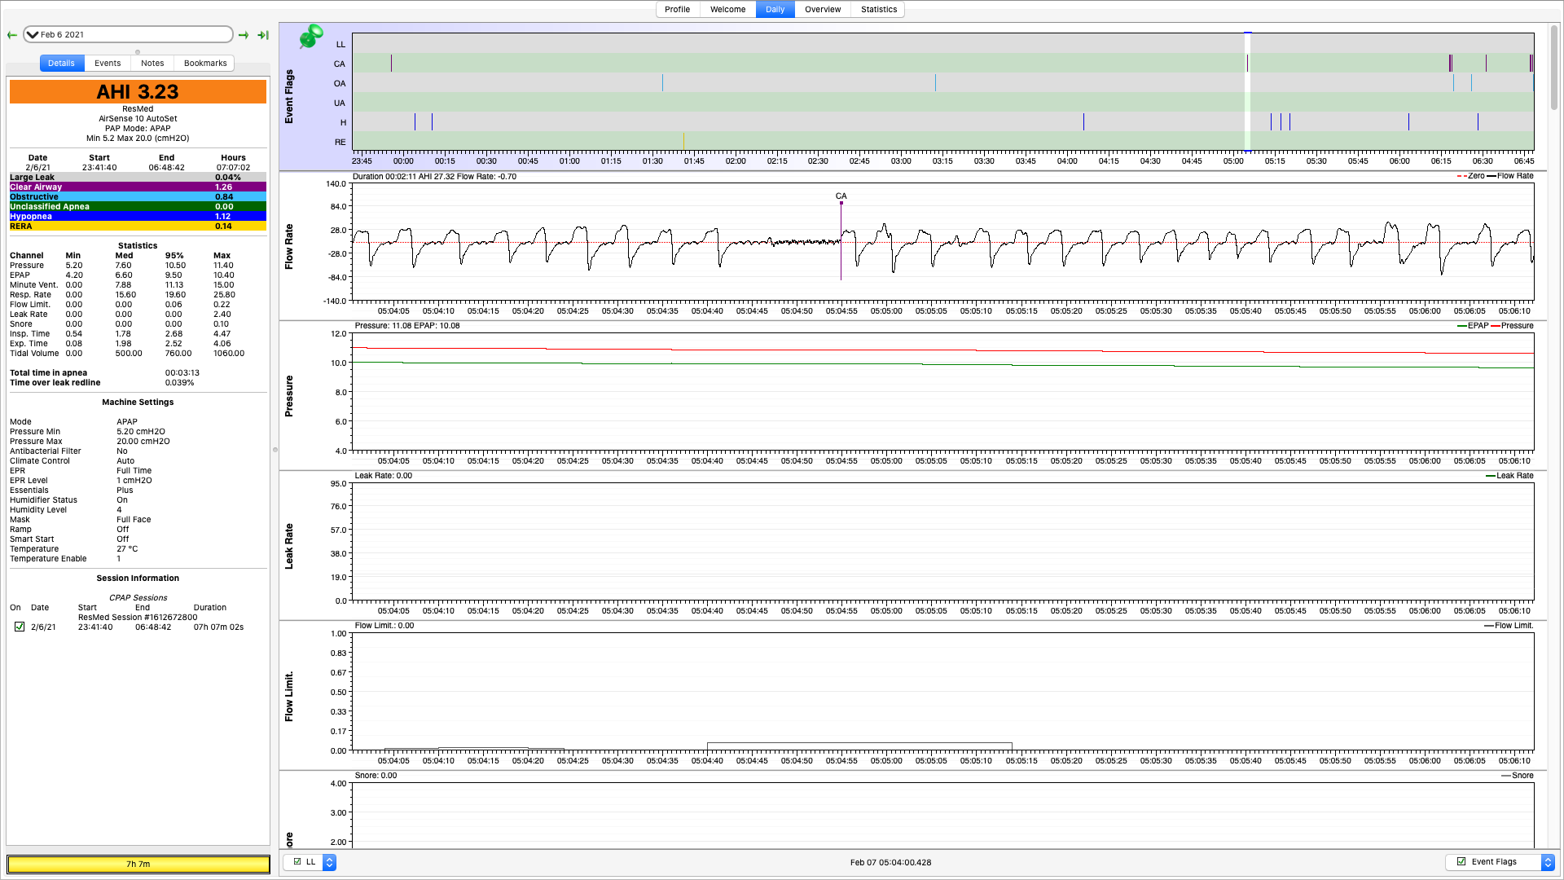Click the highlighted selection in Event Flags
The width and height of the screenshot is (1564, 880).
pos(1247,91)
